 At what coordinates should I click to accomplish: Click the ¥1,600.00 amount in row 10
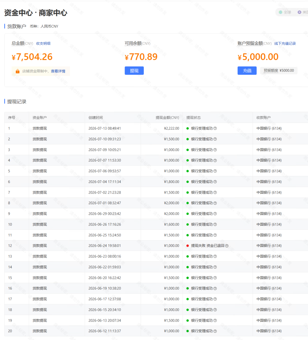tap(172, 224)
